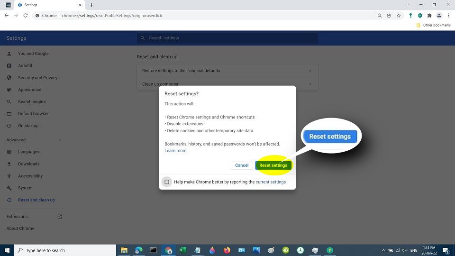Open the Photos app taskbar icon
The width and height of the screenshot is (455, 256).
point(256,250)
